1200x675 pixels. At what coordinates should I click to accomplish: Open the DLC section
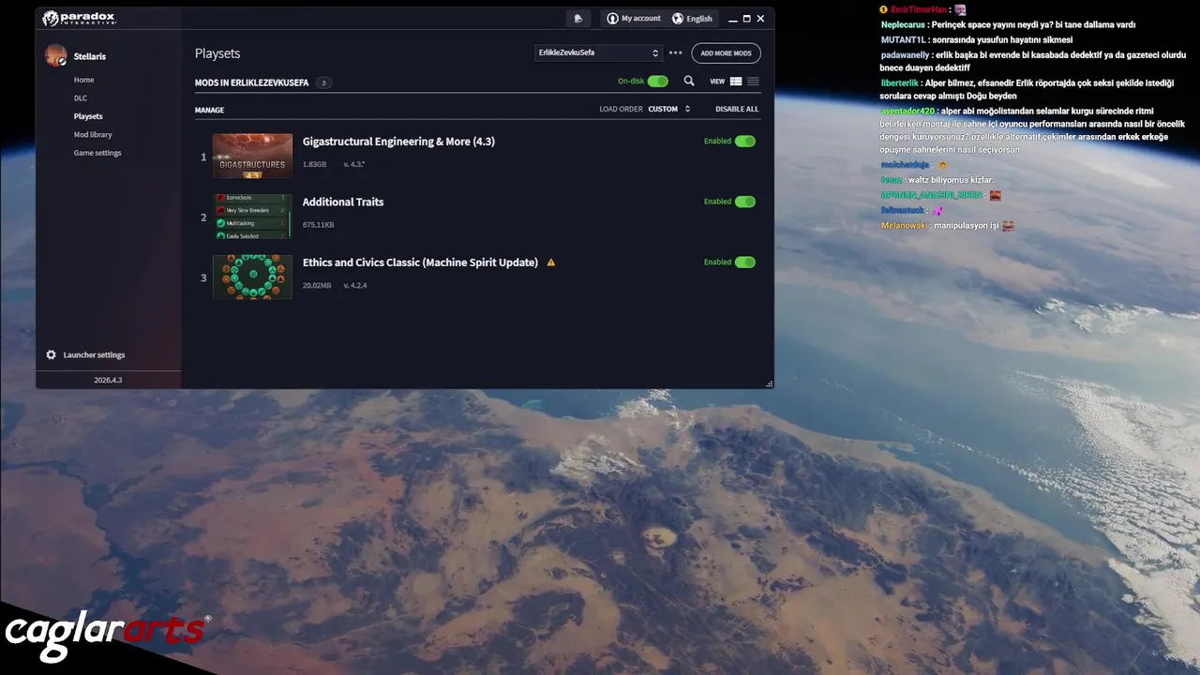(81, 97)
